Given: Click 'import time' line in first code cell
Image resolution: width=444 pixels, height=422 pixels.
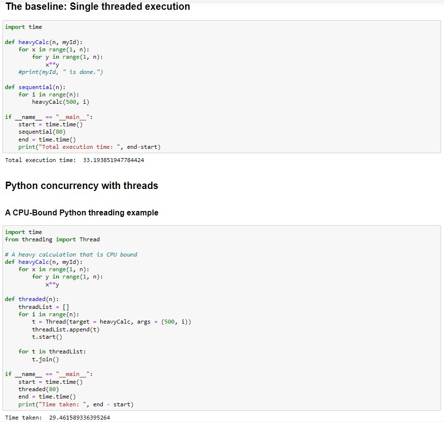Looking at the screenshot, I should click(23, 27).
